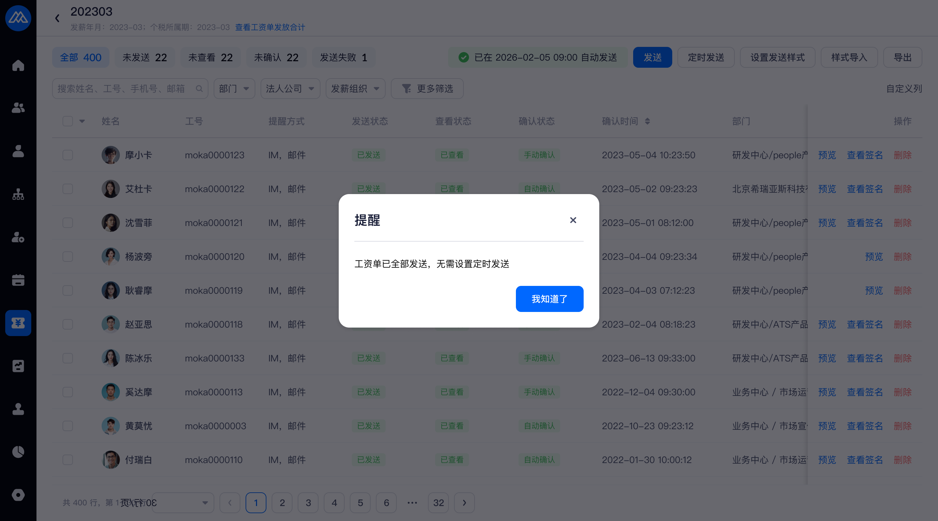Open the 查看工资单发放合计 link

(x=270, y=27)
